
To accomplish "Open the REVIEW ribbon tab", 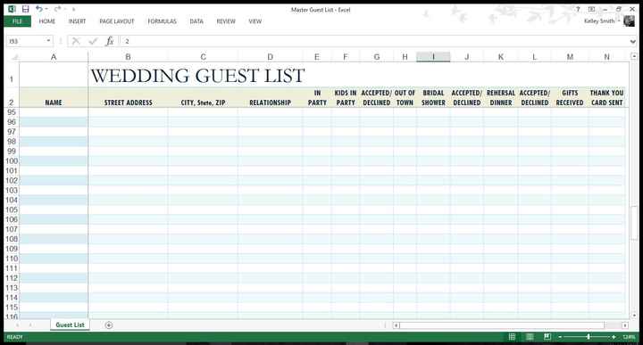I will point(226,21).
